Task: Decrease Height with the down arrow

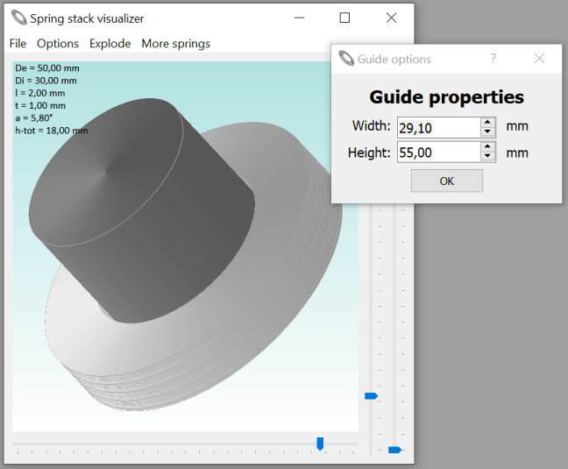Action: 487,157
